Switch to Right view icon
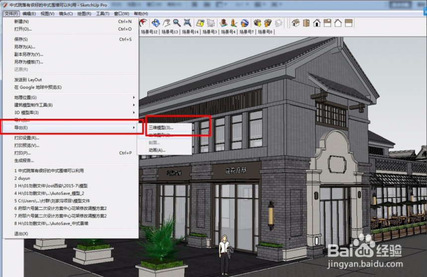 (x=327, y=23)
